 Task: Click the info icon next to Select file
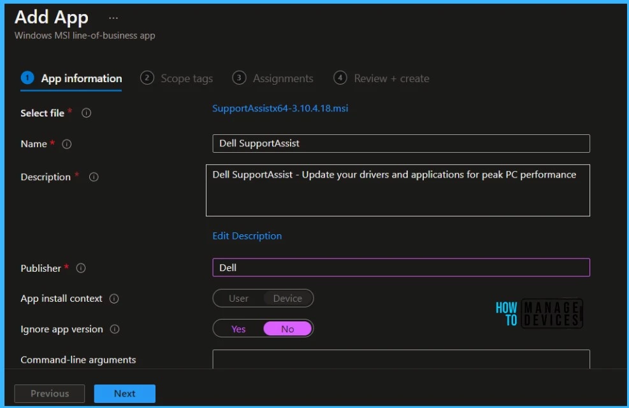(86, 113)
